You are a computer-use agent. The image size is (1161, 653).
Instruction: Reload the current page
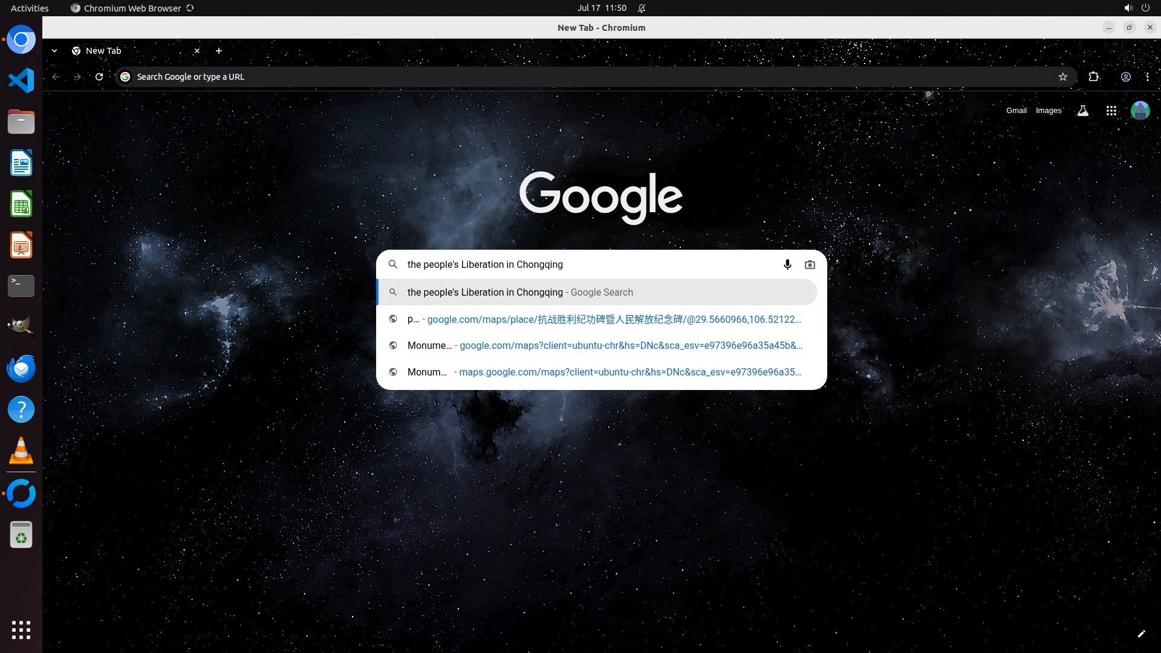click(x=99, y=77)
